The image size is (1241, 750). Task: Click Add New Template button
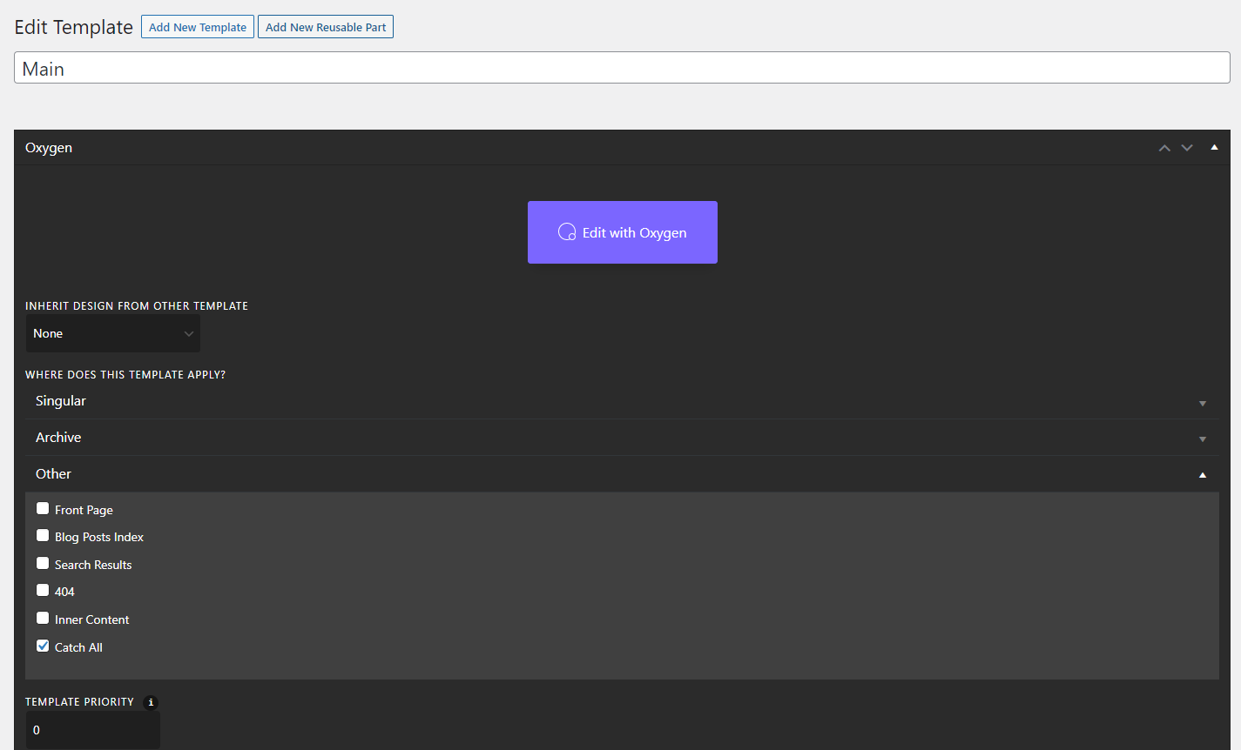[198, 27]
